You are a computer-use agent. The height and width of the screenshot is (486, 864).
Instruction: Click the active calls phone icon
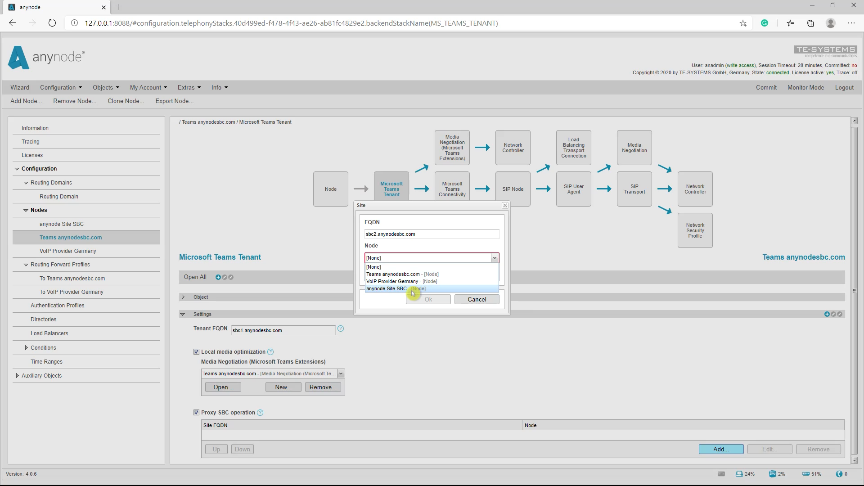pyautogui.click(x=839, y=474)
